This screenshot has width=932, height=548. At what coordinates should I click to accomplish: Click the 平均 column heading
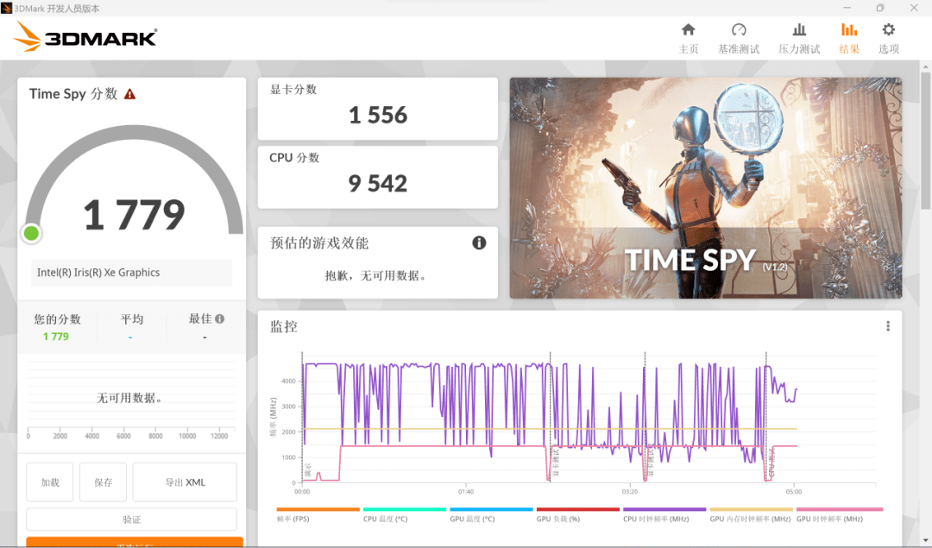coord(132,319)
